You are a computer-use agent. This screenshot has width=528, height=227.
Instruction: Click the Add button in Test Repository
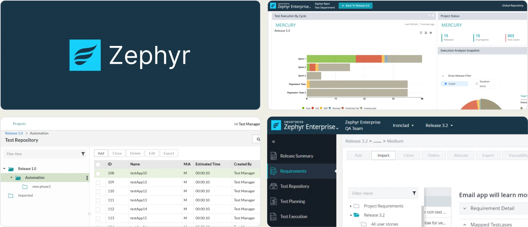[x=101, y=153]
